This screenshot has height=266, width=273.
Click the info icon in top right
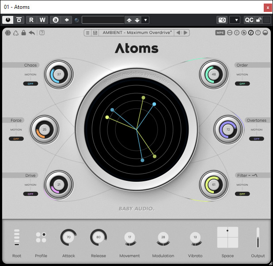(x=251, y=33)
